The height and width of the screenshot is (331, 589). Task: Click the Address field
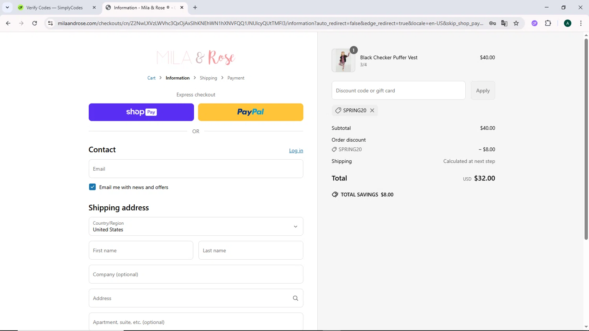[196, 298]
